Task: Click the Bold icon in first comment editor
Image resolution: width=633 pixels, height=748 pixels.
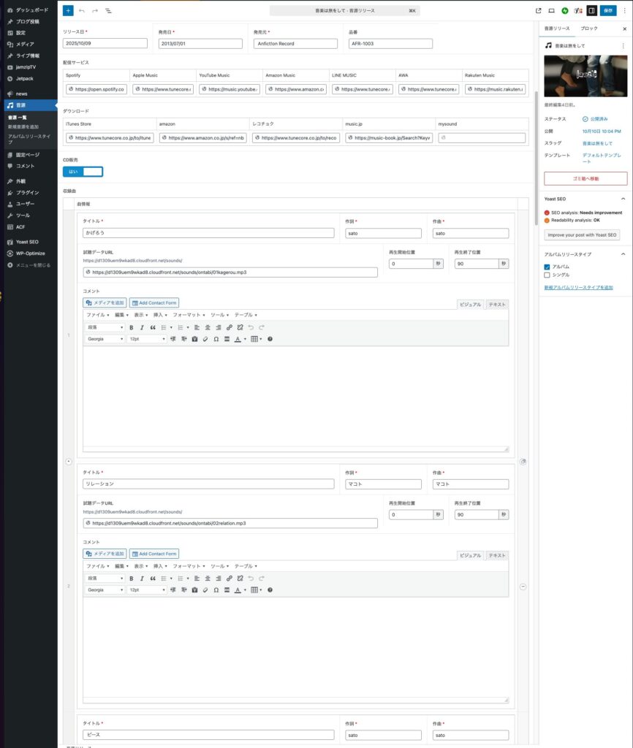Action: pos(132,327)
